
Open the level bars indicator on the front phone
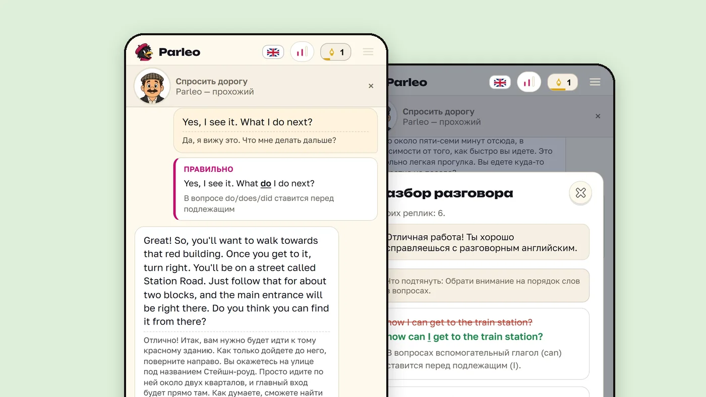(x=302, y=52)
